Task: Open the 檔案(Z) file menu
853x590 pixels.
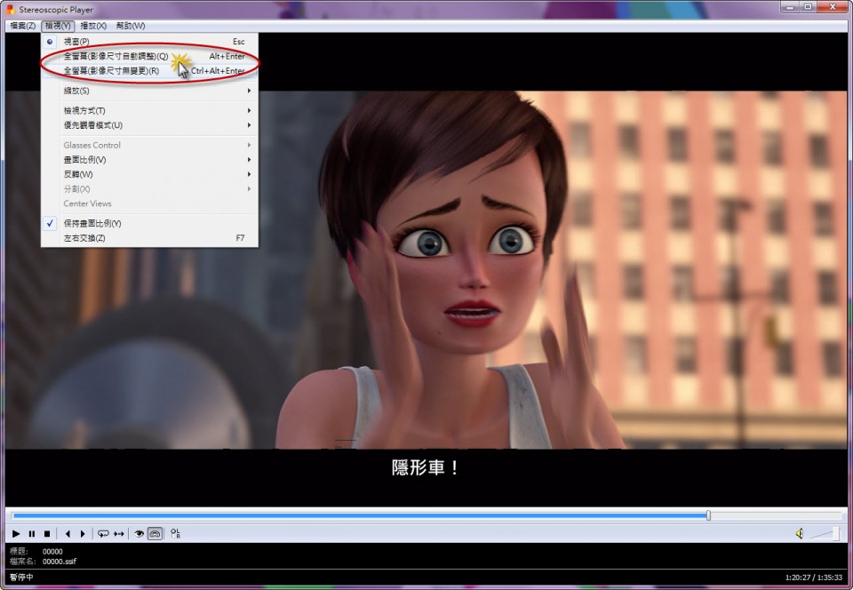Action: [22, 26]
